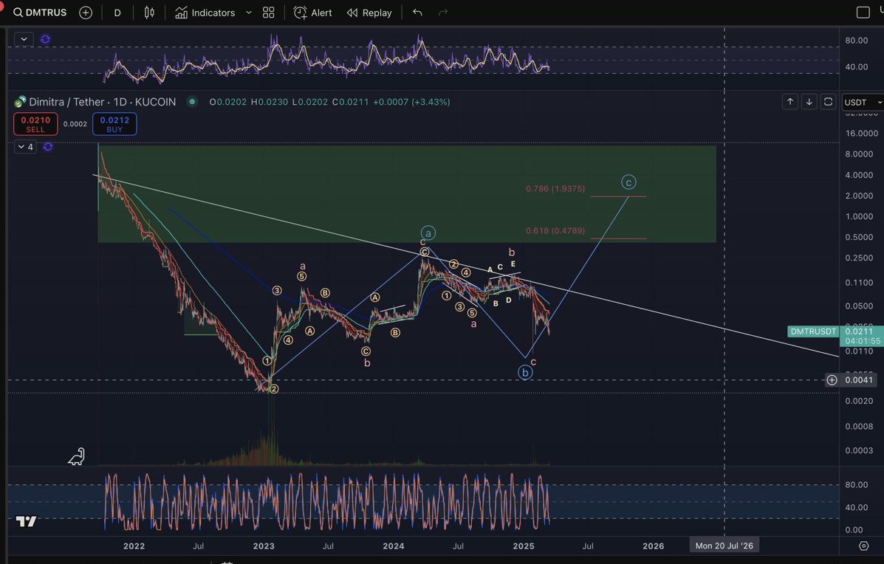Viewport: 884px width, 564px height.
Task: Select the 0.618 (0.4789) fib level label
Action: click(555, 230)
